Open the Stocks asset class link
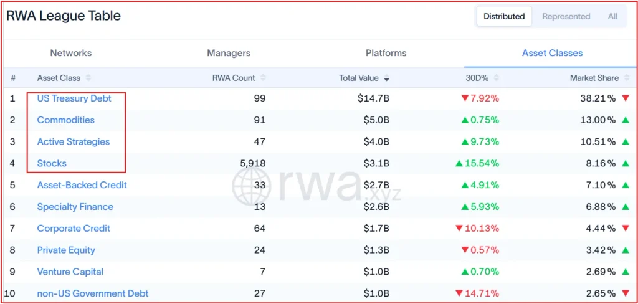Image resolution: width=638 pixels, height=304 pixels. pyautogui.click(x=52, y=163)
